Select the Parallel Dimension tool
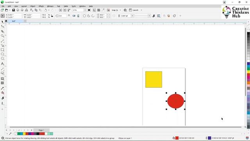 point(2,69)
